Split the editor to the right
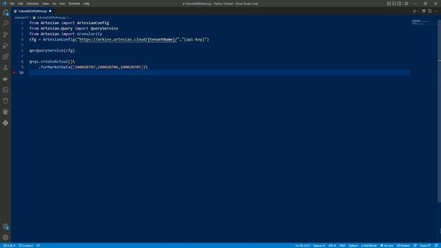The width and height of the screenshot is (441, 248). (430, 11)
